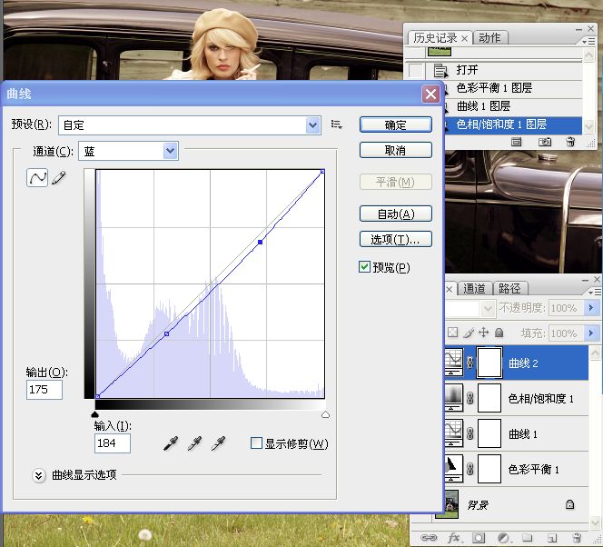This screenshot has width=603, height=547.
Task: Toggle the checkbox beside 打开 history state
Action: 416,71
